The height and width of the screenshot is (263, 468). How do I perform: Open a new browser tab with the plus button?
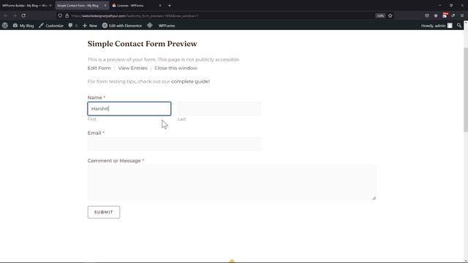coord(170,5)
